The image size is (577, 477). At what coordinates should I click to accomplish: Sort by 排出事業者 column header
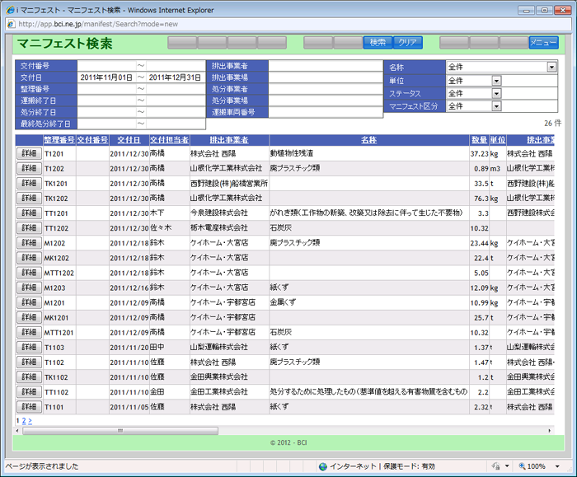(x=229, y=140)
